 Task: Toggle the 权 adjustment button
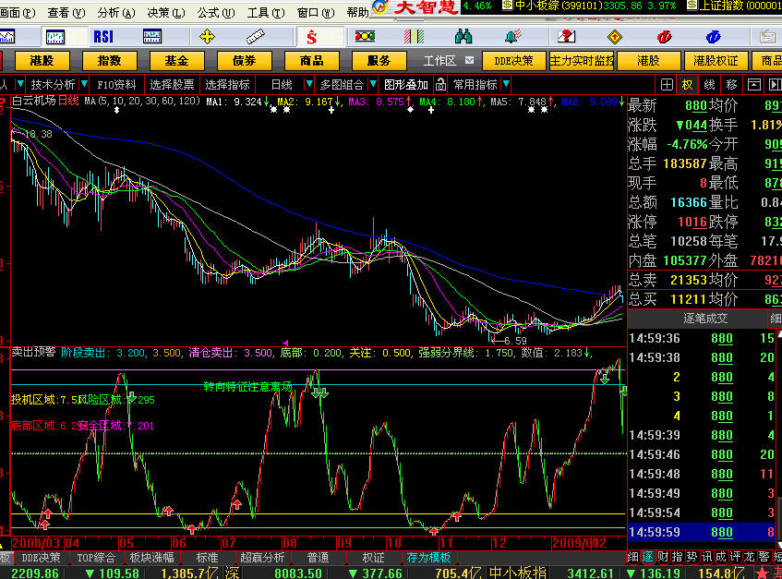[687, 84]
